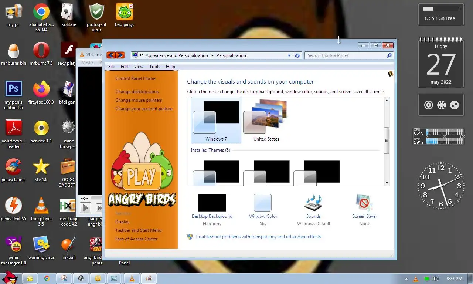Open the bad piggs desktop icon
473x284 pixels.
(125, 15)
